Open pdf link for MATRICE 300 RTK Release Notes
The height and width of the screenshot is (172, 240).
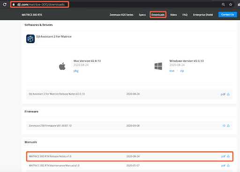click(x=223, y=157)
